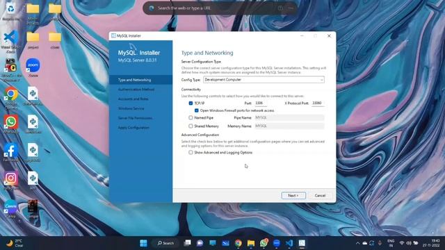Enable the Named Pipe checkbox
Image resolution: width=445 pixels, height=250 pixels.
pos(191,117)
